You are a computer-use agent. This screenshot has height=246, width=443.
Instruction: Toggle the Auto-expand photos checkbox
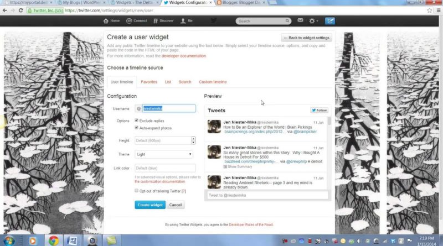click(x=136, y=128)
